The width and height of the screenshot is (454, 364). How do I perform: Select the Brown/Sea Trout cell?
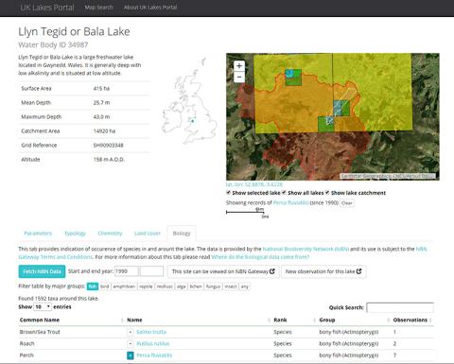click(40, 332)
